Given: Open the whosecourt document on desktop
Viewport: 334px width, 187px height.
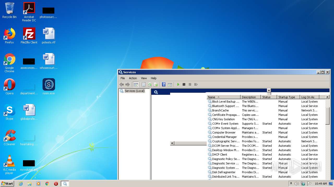Looking at the screenshot, I should (x=49, y=61).
